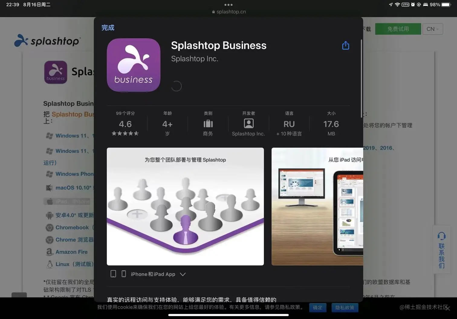Tap 完成 to dismiss the App Store sheet
This screenshot has width=457, height=319.
coord(108,28)
